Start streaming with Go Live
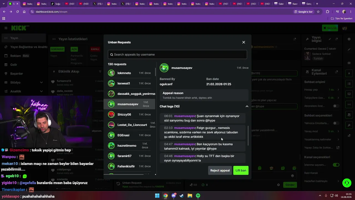 point(330,28)
